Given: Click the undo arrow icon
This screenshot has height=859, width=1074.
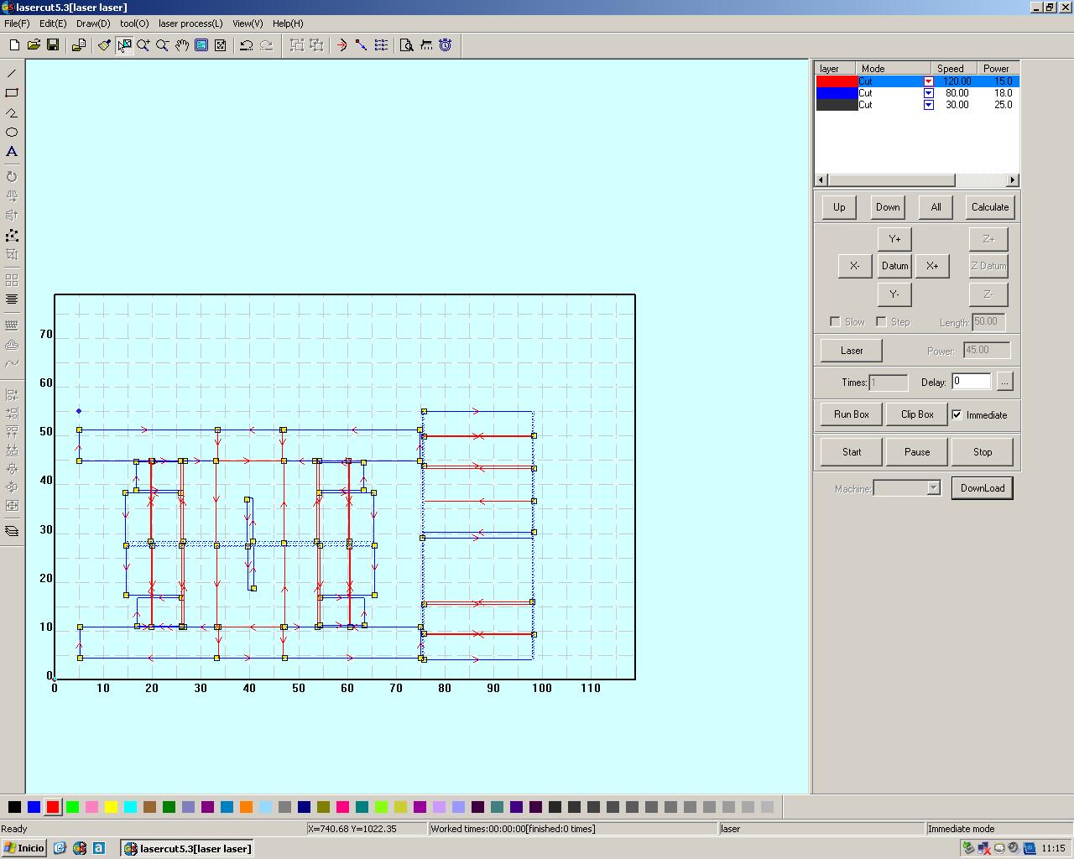Looking at the screenshot, I should [247, 45].
